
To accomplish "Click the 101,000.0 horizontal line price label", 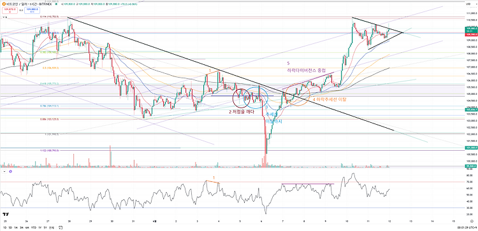I will pyautogui.click(x=471, y=147).
